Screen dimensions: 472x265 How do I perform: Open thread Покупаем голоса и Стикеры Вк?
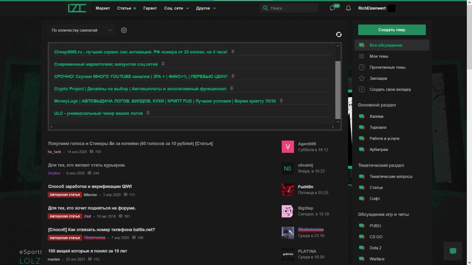pyautogui.click(x=130, y=144)
